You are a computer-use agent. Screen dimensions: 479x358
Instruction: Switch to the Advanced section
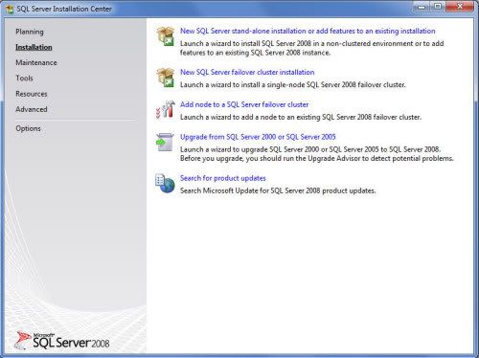pos(32,109)
